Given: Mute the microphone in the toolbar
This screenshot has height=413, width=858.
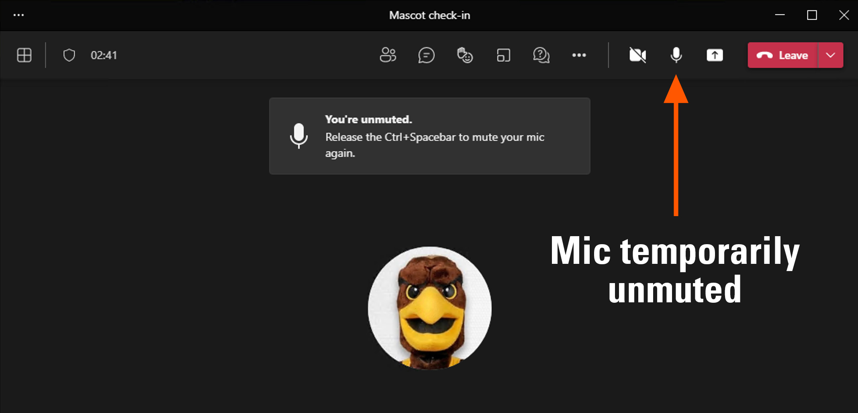Looking at the screenshot, I should coord(676,55).
